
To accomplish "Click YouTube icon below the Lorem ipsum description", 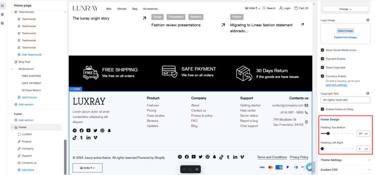I will (x=89, y=131).
